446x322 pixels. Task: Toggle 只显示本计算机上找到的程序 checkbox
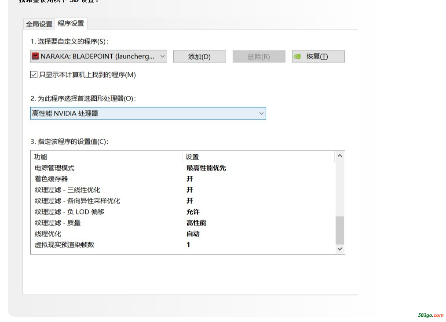(34, 75)
